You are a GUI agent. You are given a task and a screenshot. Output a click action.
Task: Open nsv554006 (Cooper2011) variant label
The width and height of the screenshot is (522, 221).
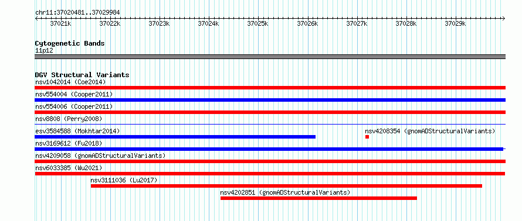click(74, 106)
